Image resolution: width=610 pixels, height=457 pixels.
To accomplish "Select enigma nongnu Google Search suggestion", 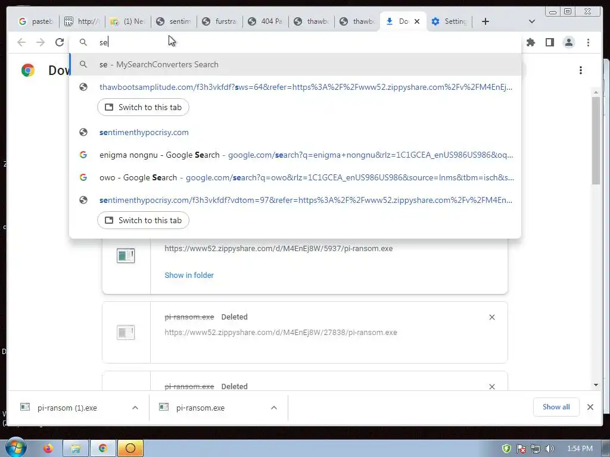I will pos(295,155).
